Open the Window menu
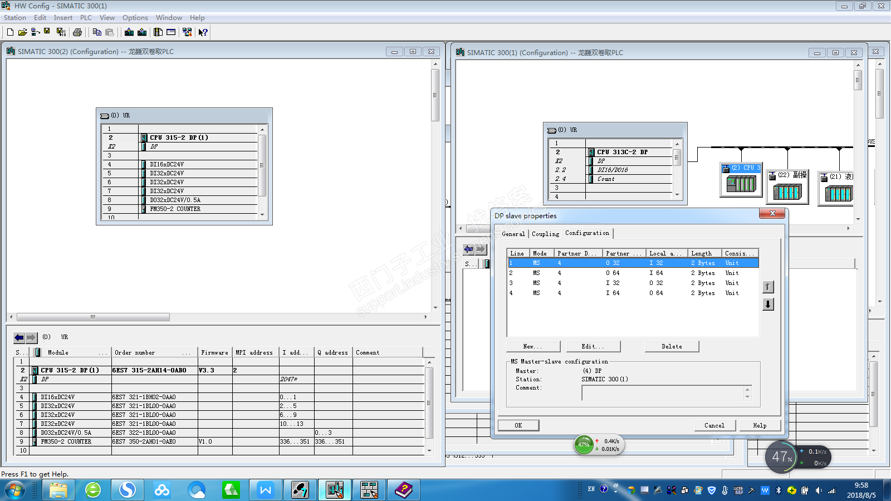Screen dimensions: 891x501 (169, 18)
